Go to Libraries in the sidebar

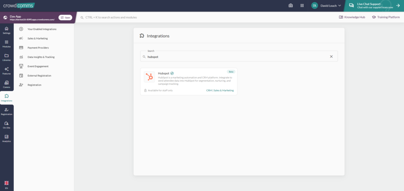coord(7,57)
